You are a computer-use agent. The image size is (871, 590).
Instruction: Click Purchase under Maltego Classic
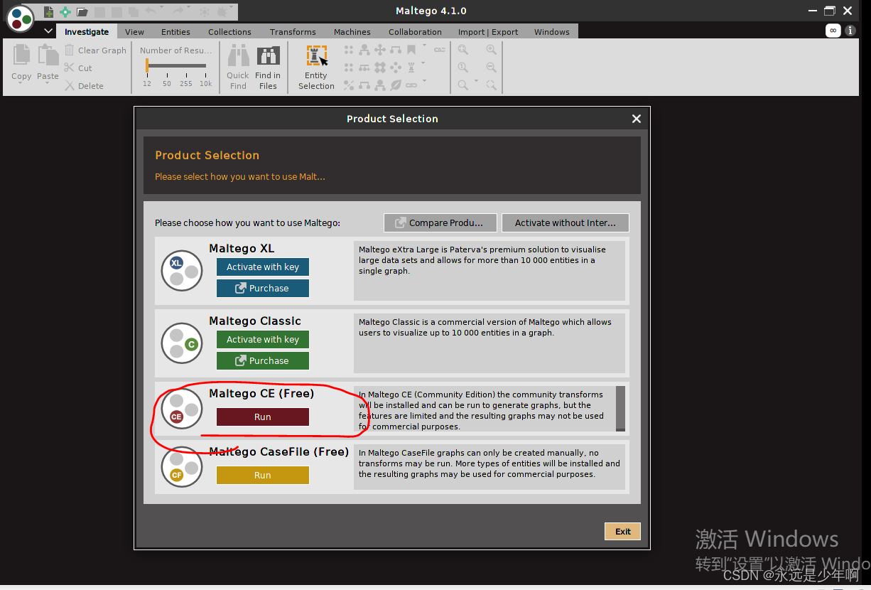coord(263,361)
